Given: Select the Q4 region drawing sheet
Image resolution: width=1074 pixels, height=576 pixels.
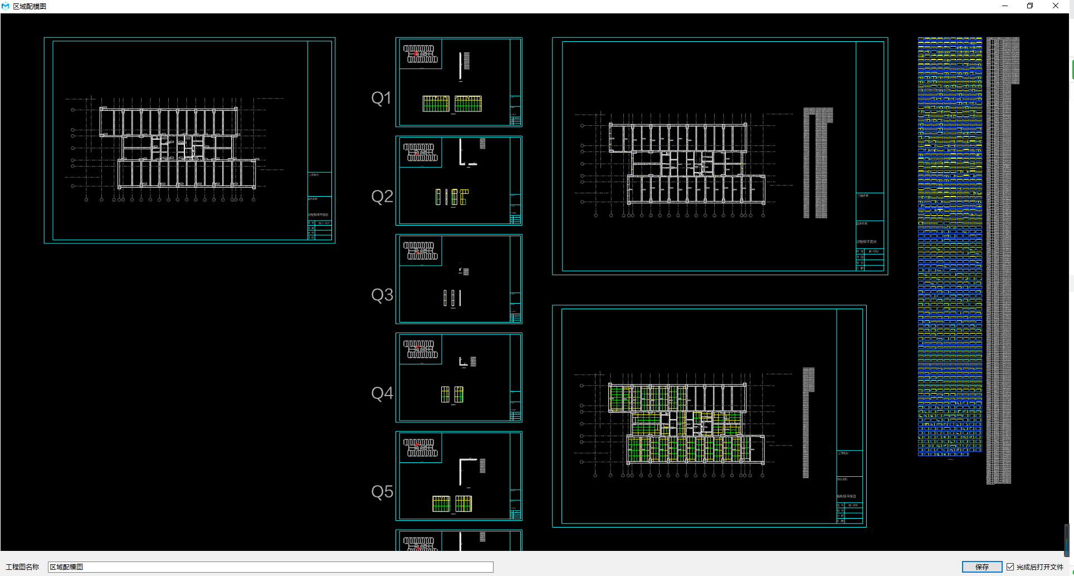Looking at the screenshot, I should pos(459,378).
